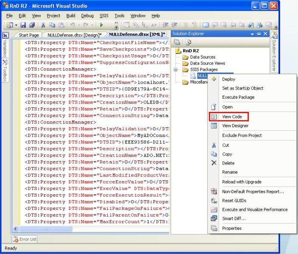Open the Build menu

(x=71, y=16)
